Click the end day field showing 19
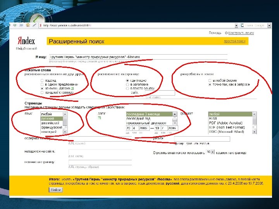The image size is (279, 209). [x=158, y=128]
